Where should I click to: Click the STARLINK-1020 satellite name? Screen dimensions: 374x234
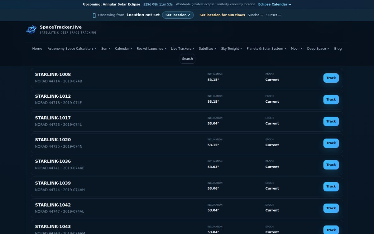(x=53, y=140)
